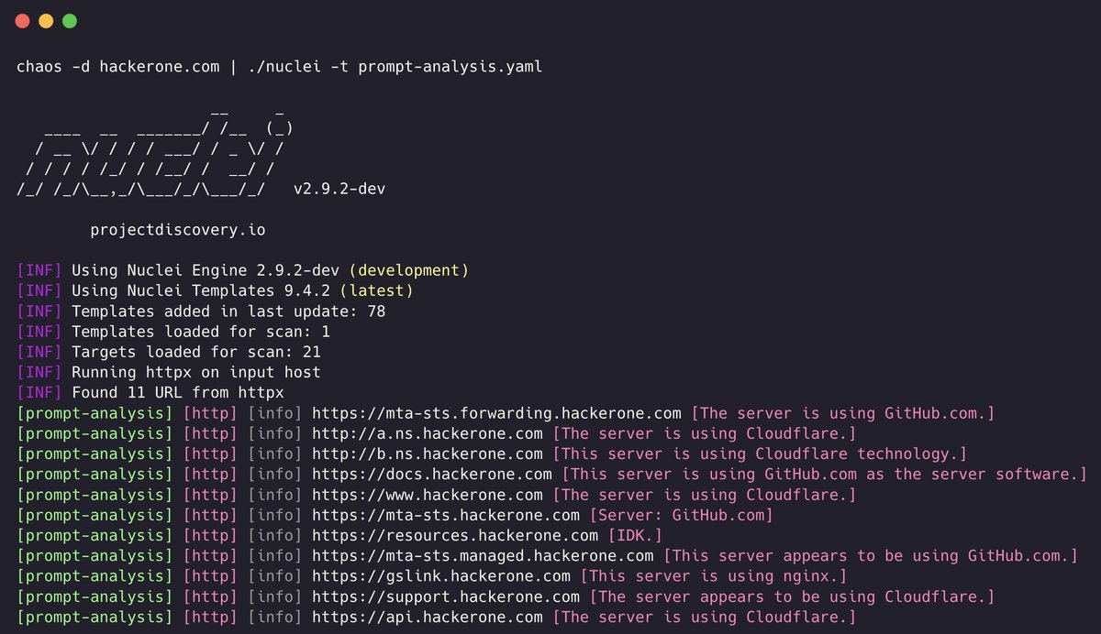The image size is (1101, 634).
Task: Click the v2.9.2-dev version text
Action: coord(339,190)
